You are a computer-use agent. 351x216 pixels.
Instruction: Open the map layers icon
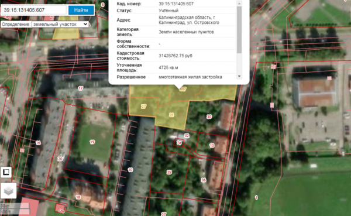[9, 191]
